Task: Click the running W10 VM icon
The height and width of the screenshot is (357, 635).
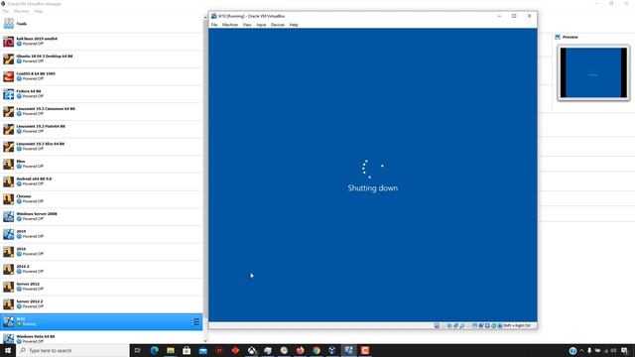Action: 9,321
